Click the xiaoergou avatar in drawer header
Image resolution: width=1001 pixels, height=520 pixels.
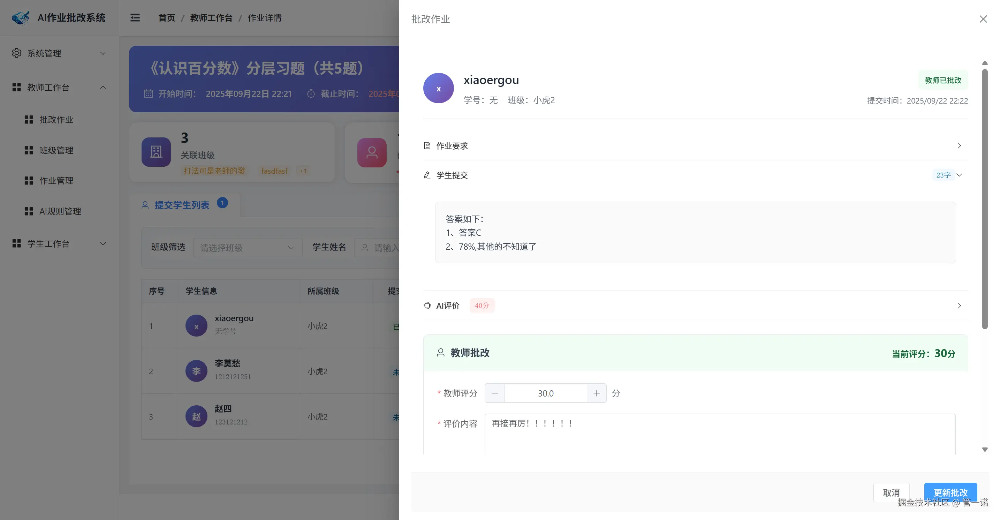pos(438,88)
